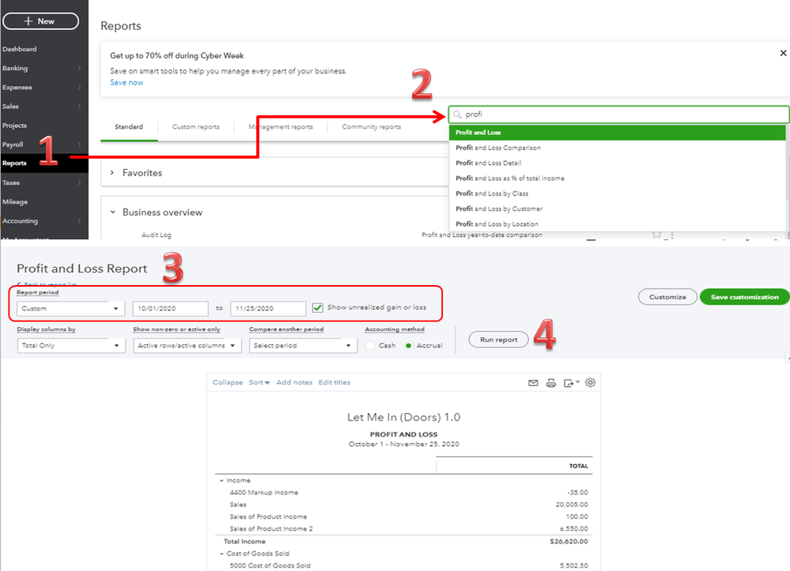Select Profit and Loss by Customer result

coord(617,208)
